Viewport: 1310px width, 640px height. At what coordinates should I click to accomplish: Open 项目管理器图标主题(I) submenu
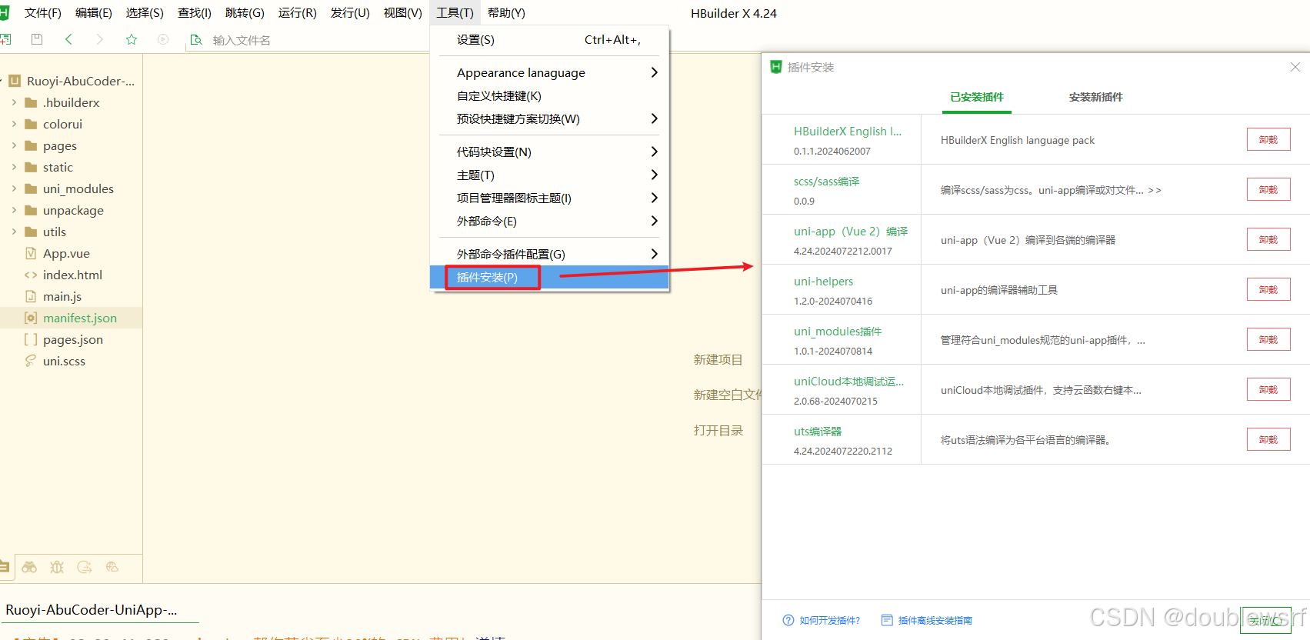(549, 198)
